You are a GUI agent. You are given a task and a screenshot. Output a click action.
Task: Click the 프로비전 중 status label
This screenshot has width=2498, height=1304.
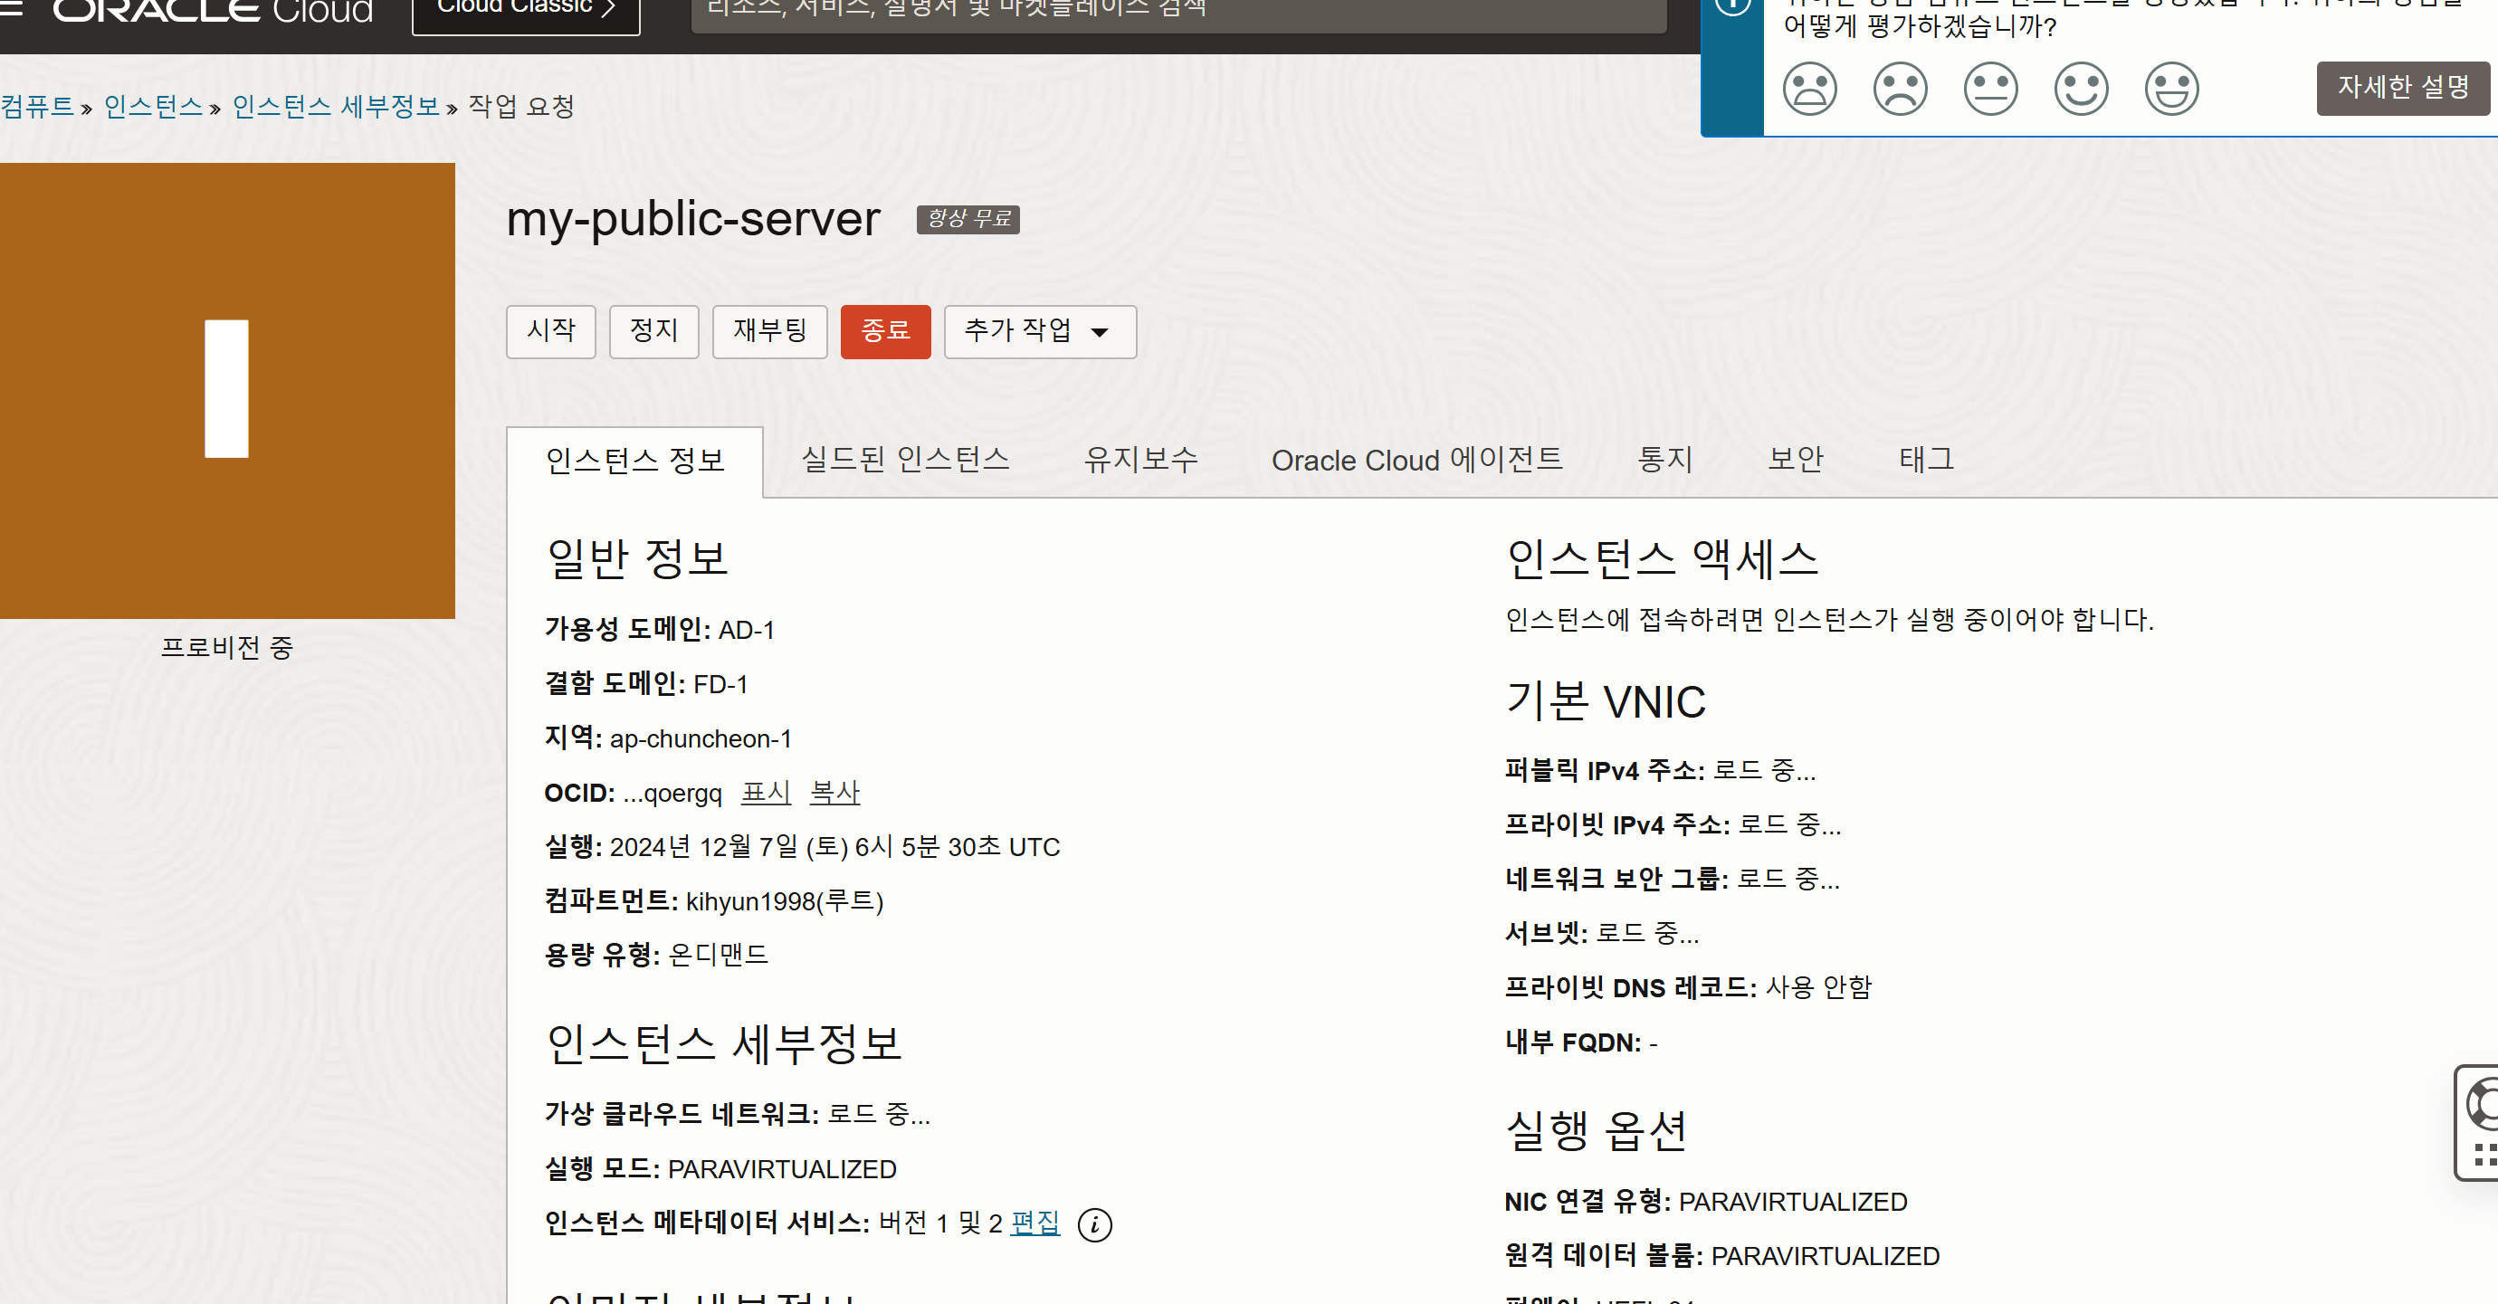pos(227,647)
